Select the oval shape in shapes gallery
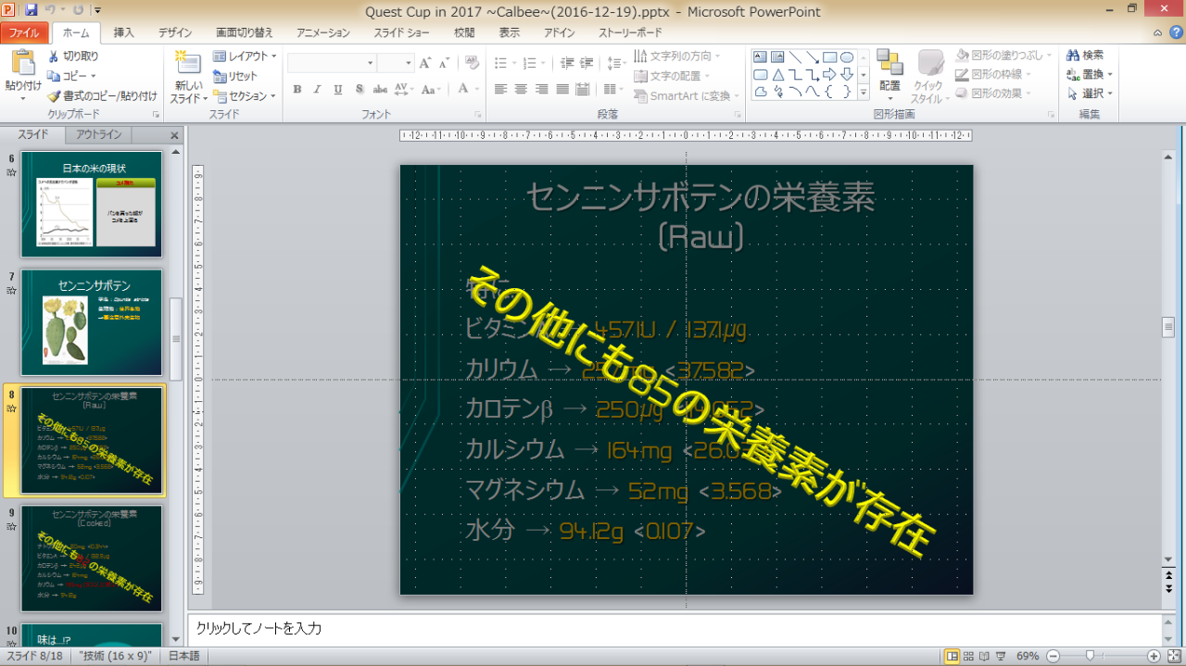The height and width of the screenshot is (666, 1186). (847, 57)
